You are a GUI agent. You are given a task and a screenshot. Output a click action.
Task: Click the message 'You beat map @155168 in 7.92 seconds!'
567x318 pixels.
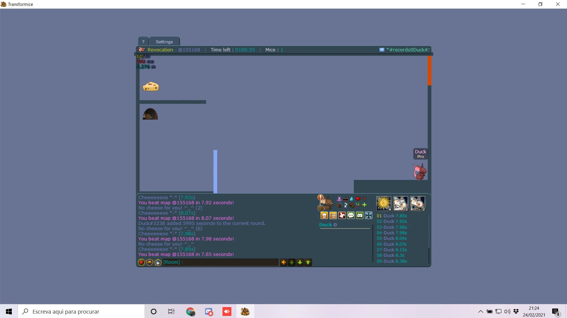point(186,203)
